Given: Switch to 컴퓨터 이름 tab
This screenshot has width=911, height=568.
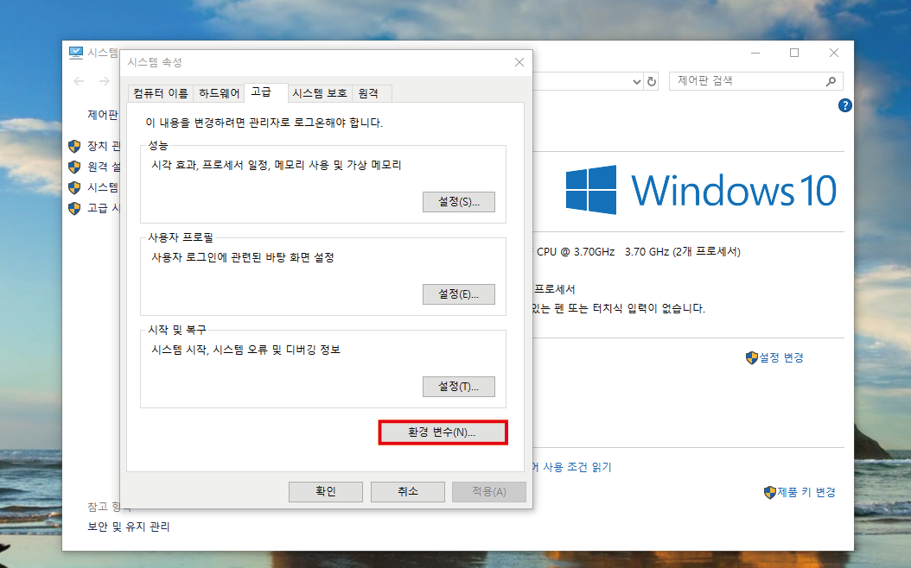Looking at the screenshot, I should click(161, 93).
